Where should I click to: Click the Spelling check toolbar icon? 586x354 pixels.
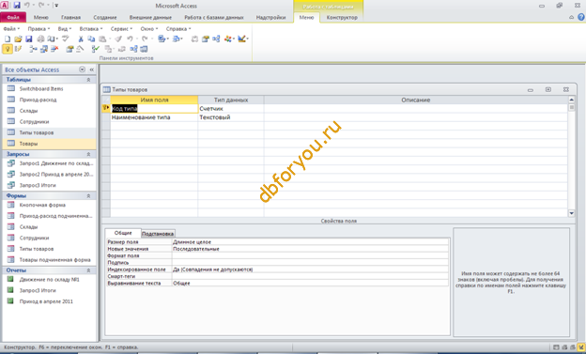coord(66,38)
